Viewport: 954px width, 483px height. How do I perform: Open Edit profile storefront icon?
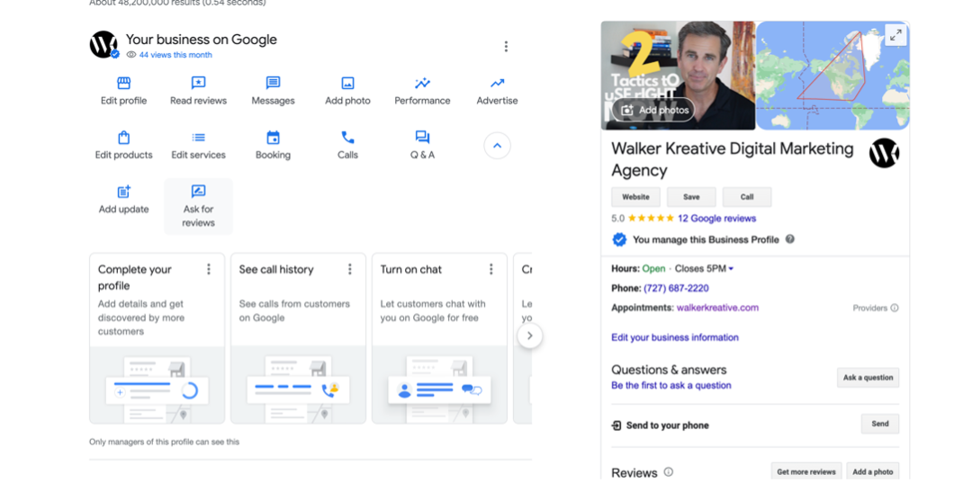[123, 83]
